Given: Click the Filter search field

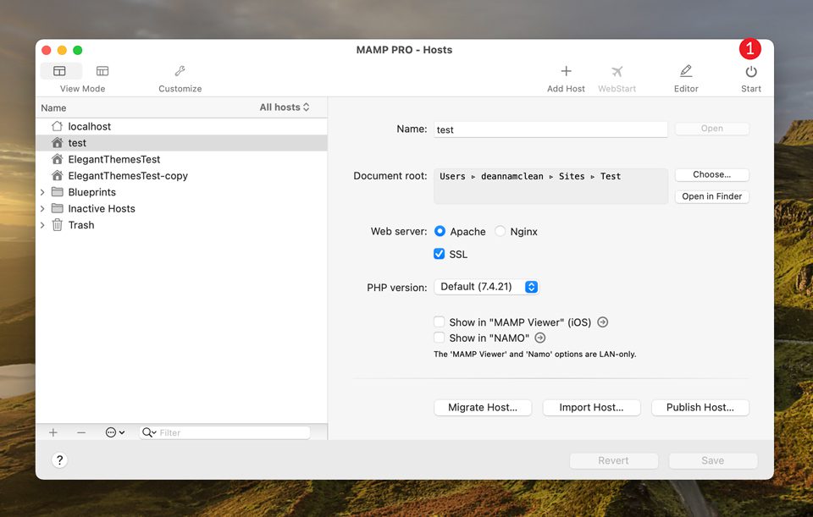Looking at the screenshot, I should coord(224,432).
